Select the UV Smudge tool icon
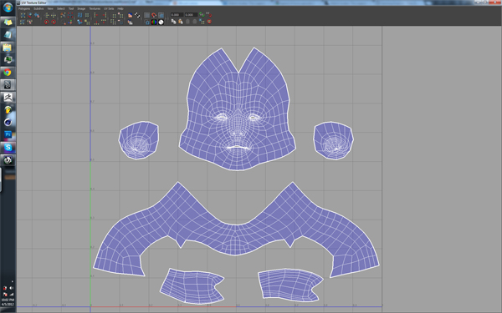This screenshot has height=313, width=502. 23,22
